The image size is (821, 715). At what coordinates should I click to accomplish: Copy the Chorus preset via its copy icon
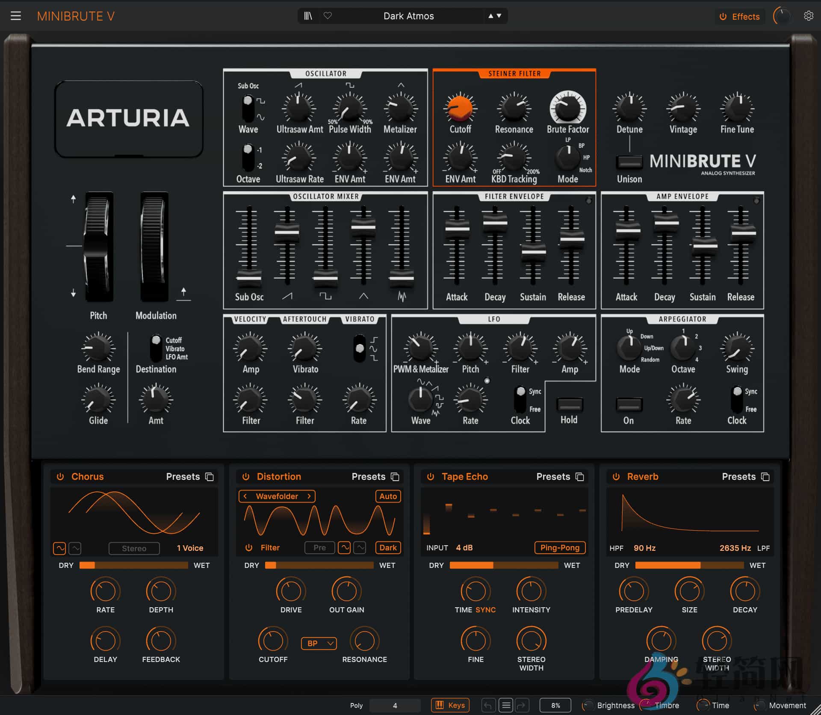(x=209, y=476)
